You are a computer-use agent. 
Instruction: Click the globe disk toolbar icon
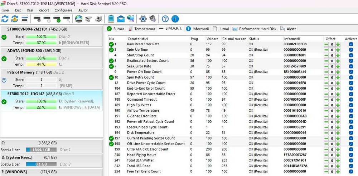point(79,19)
